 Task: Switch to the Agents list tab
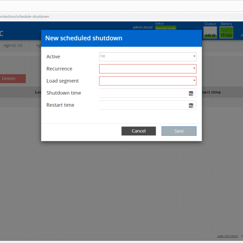coord(13,45)
